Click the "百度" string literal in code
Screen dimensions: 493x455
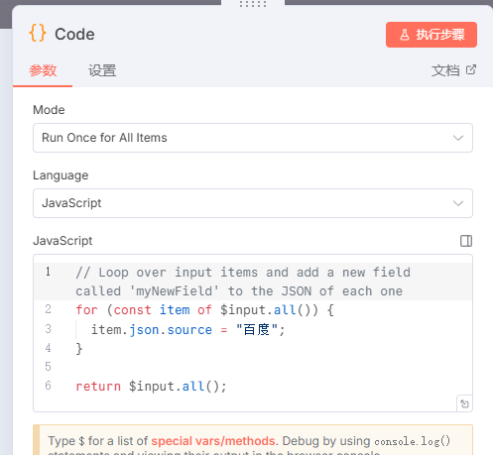click(257, 329)
